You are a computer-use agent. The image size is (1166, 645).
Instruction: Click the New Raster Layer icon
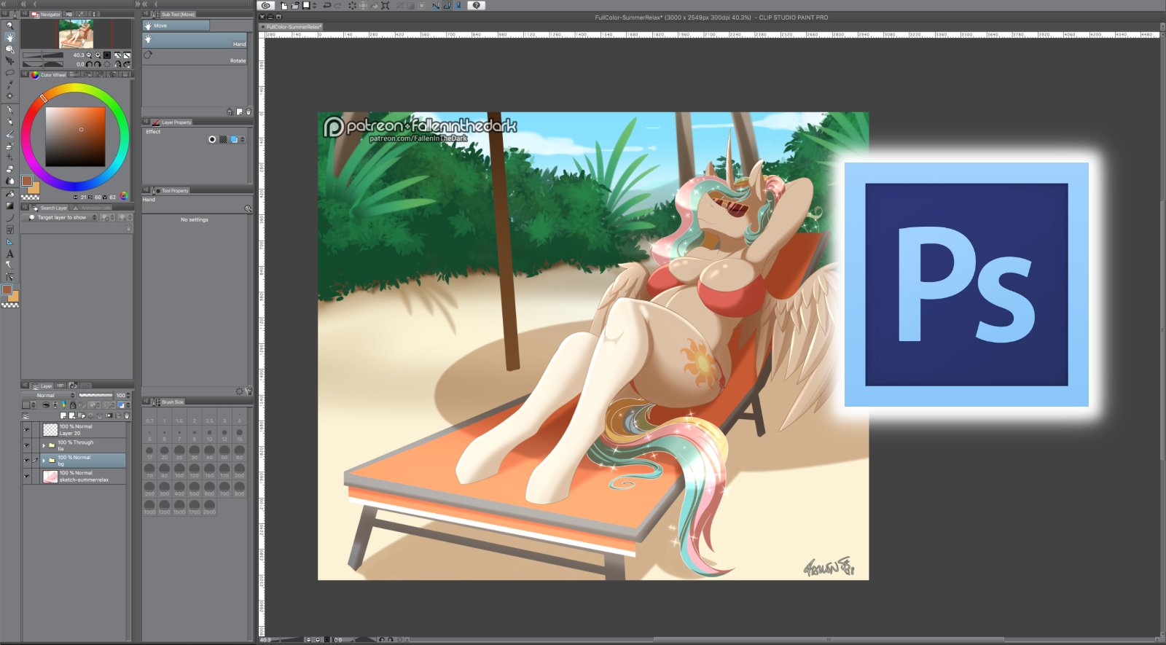(63, 415)
